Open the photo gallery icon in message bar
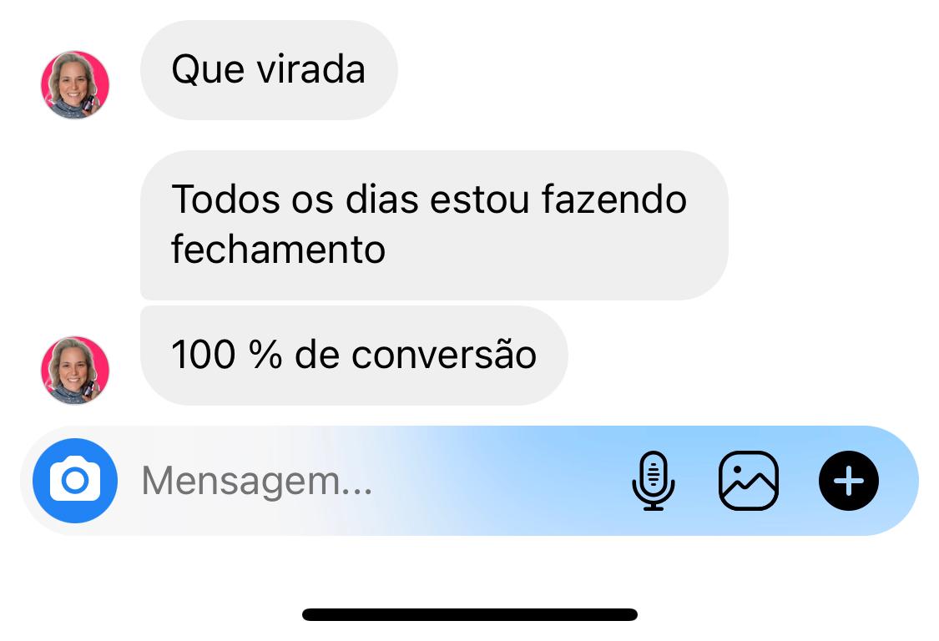The height and width of the screenshot is (641, 939). click(x=749, y=481)
